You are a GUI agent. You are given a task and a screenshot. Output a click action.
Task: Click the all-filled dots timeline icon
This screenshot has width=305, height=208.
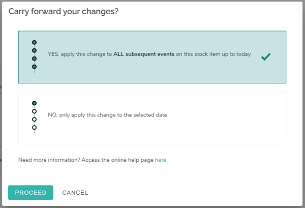(x=35, y=55)
